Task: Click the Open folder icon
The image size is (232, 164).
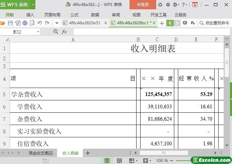Action: pos(3,23)
